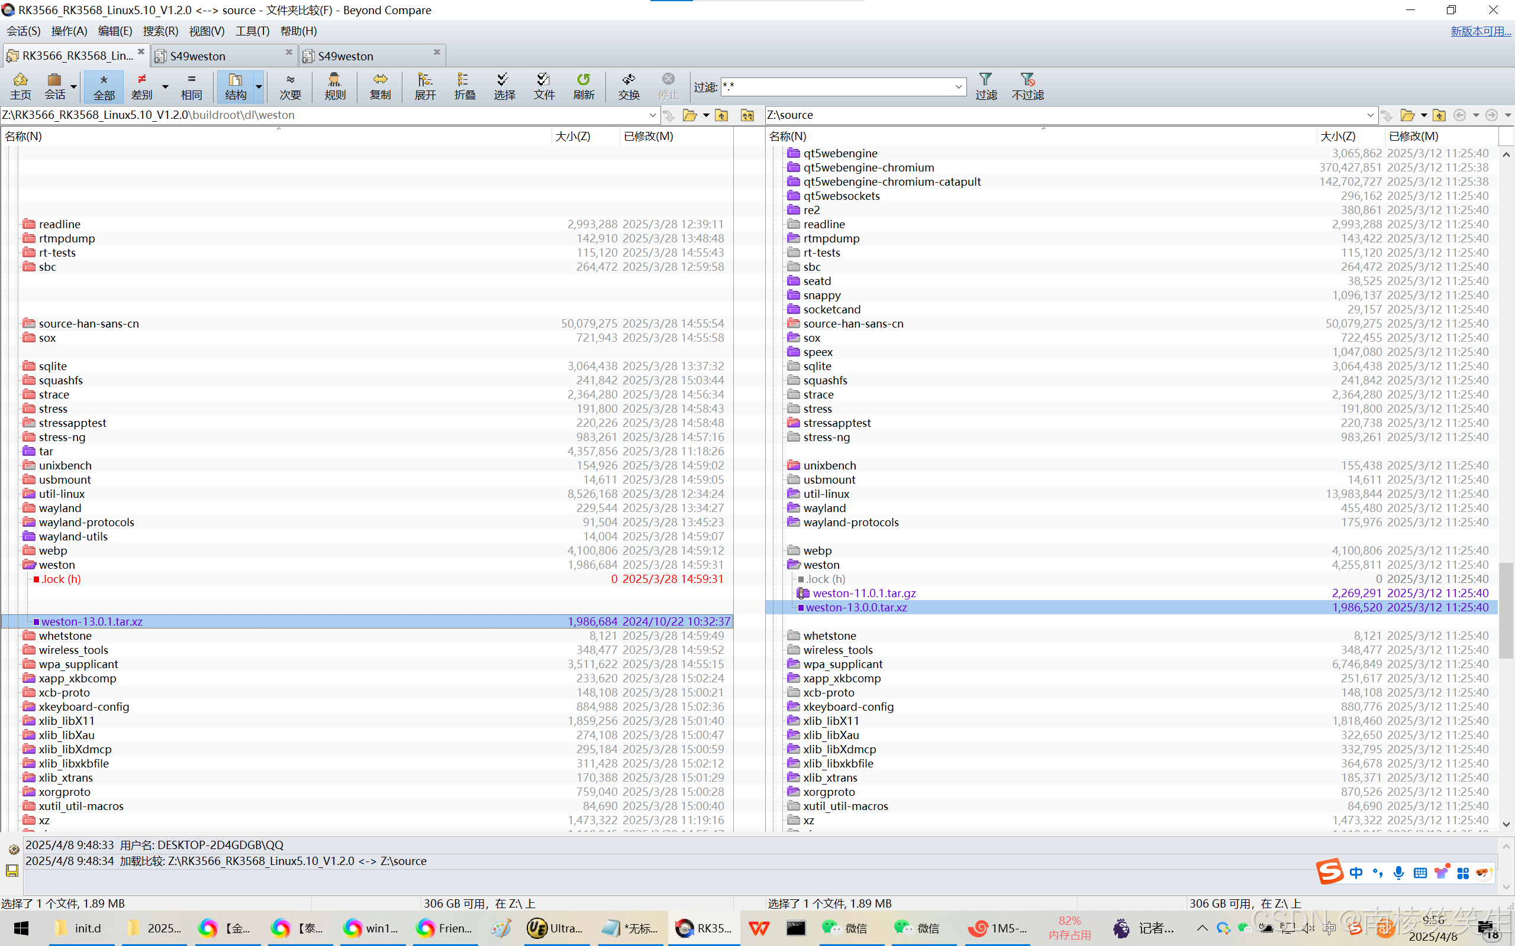Viewport: 1515px width, 946px height.
Task: Click the Refresh (刷新) green icon
Action: tap(584, 86)
